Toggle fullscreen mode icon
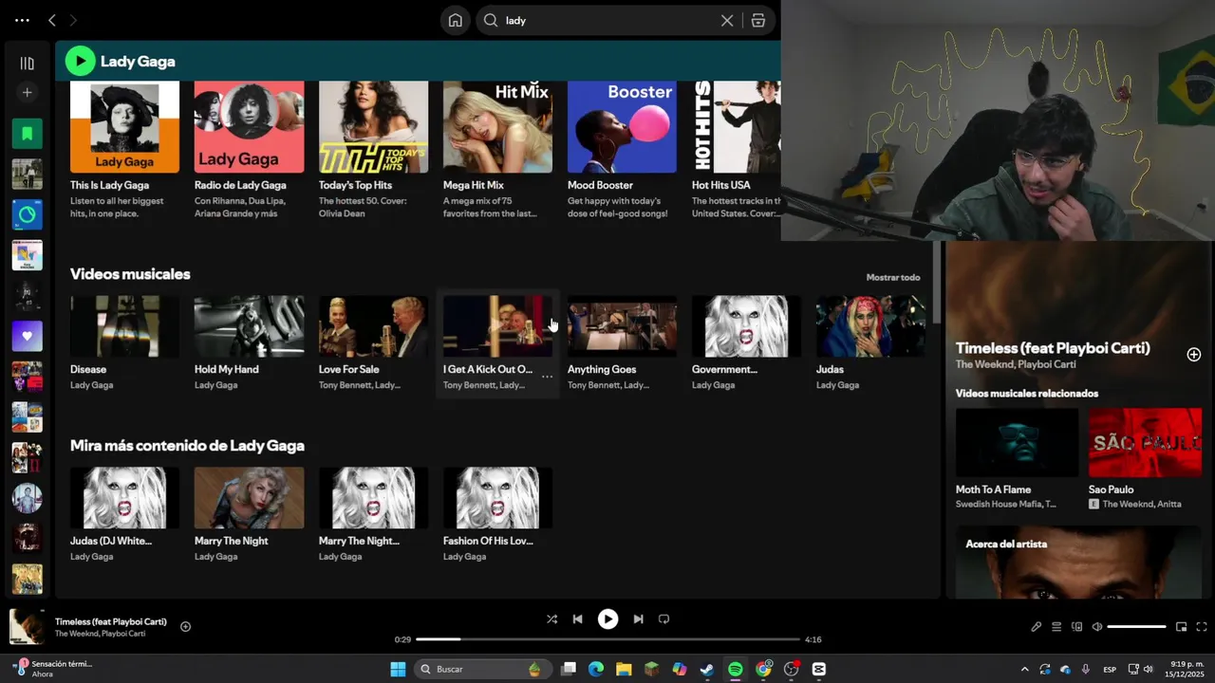Image resolution: width=1215 pixels, height=683 pixels. click(1201, 626)
